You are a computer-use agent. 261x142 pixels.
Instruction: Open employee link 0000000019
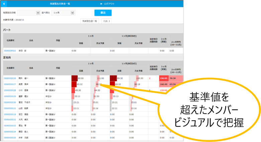[x=10, y=114]
